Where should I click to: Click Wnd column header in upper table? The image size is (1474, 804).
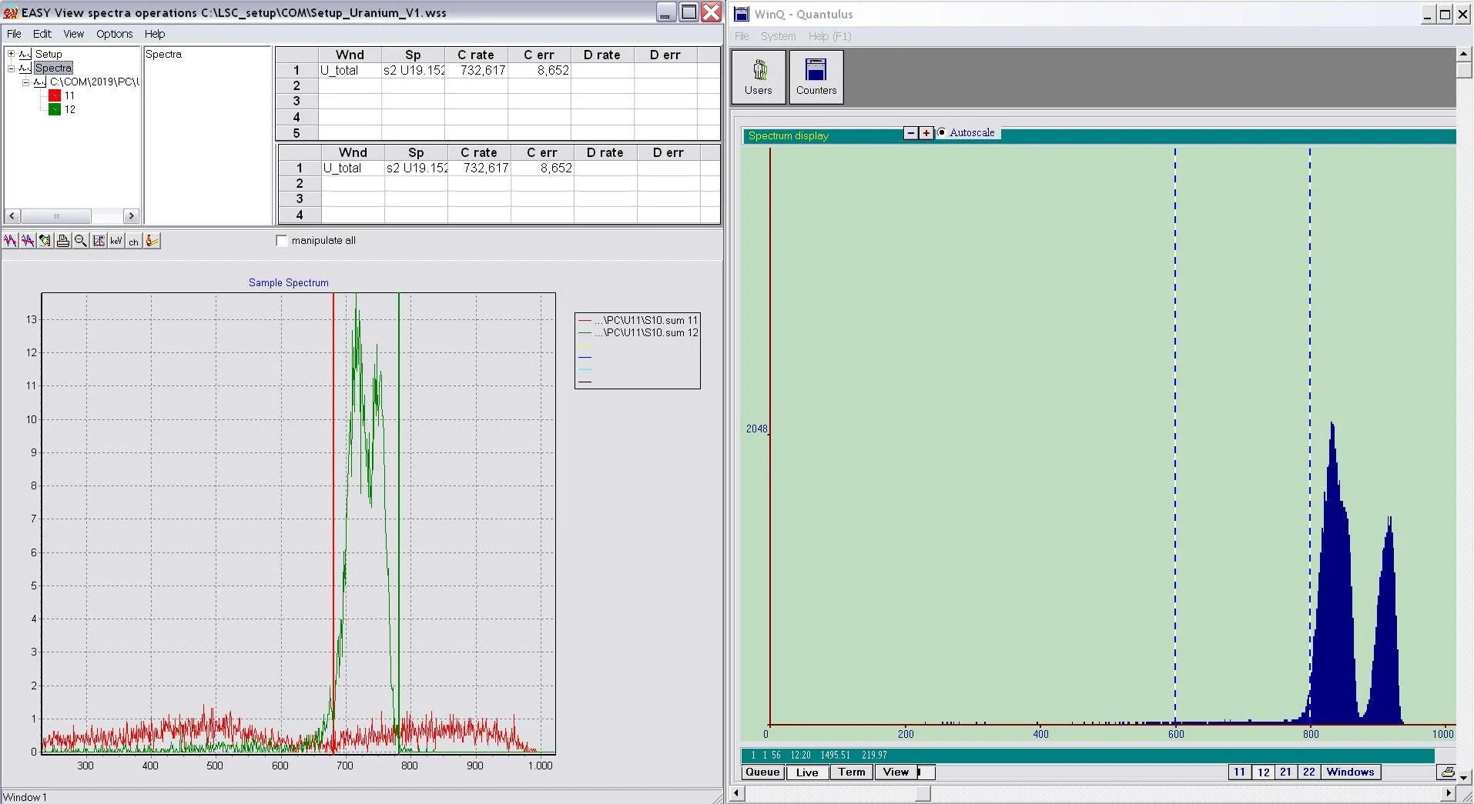(x=350, y=55)
